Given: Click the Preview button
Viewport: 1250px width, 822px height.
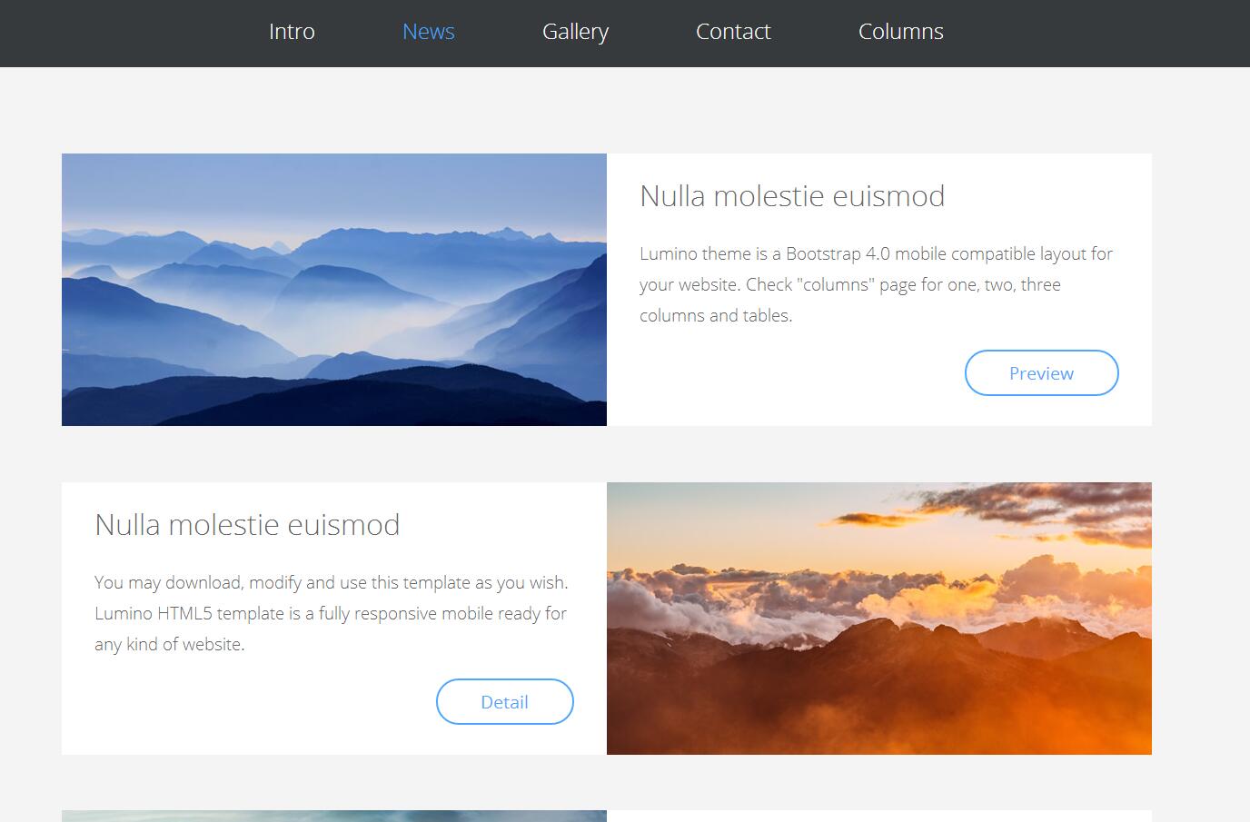Looking at the screenshot, I should (x=1041, y=373).
